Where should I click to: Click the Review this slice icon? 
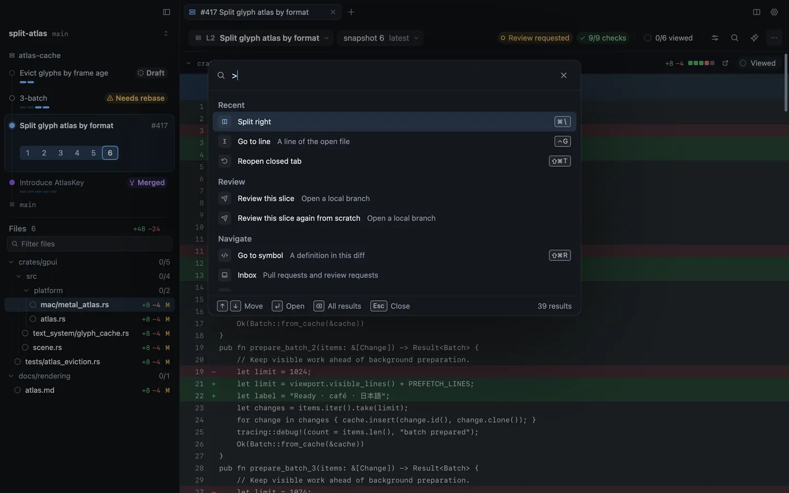[x=225, y=198]
